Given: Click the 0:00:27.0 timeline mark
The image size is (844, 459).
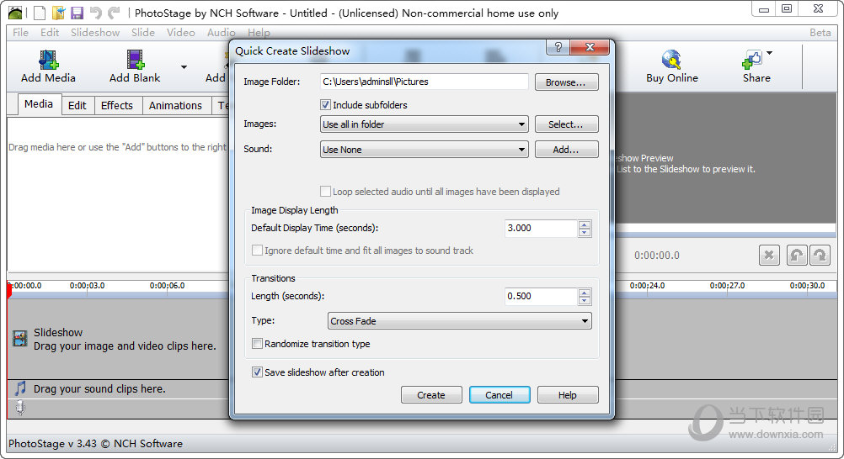Looking at the screenshot, I should click(727, 285).
